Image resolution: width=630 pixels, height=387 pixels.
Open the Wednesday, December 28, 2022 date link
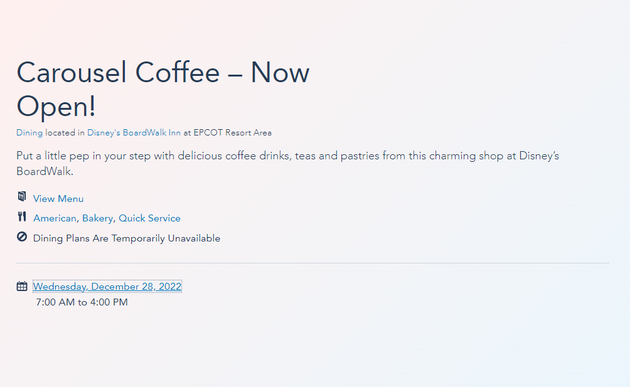(x=107, y=287)
